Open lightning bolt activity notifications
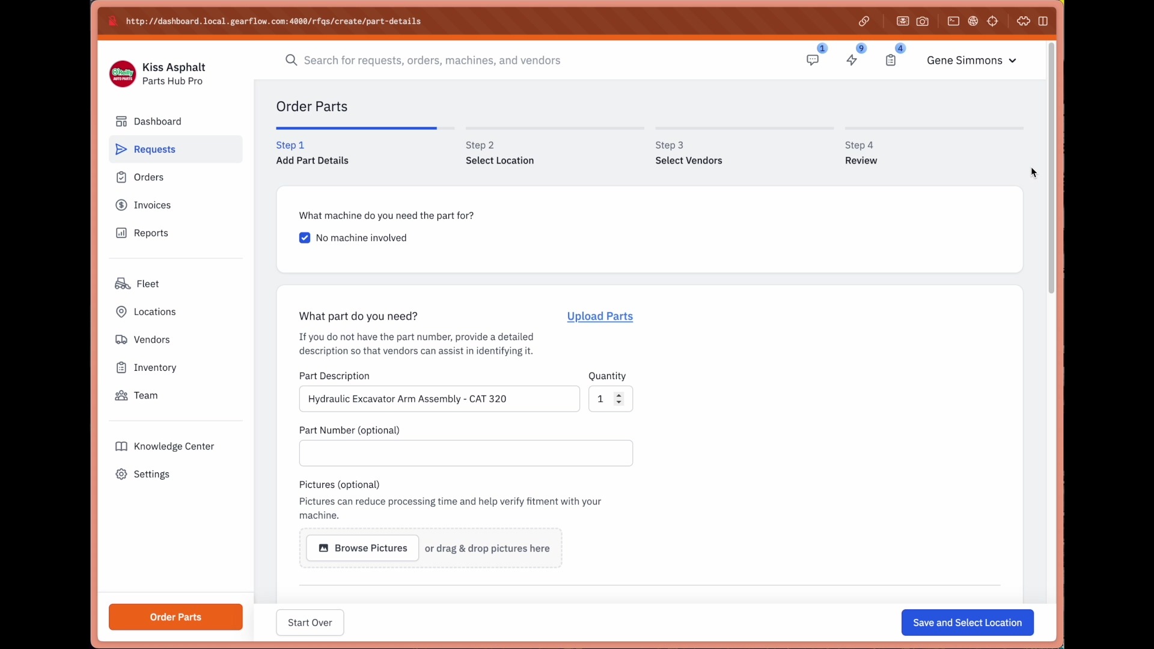The height and width of the screenshot is (649, 1154). tap(852, 60)
